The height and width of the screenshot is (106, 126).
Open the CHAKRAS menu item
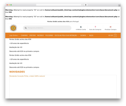pos(24,35)
